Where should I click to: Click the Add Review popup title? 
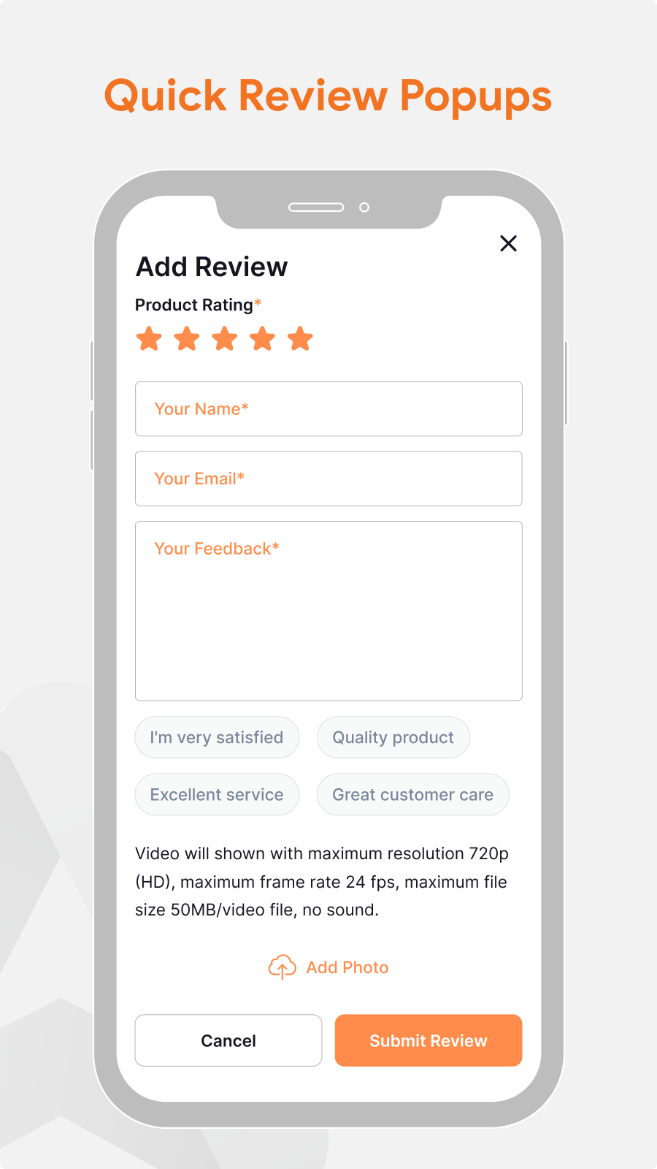[x=211, y=267]
